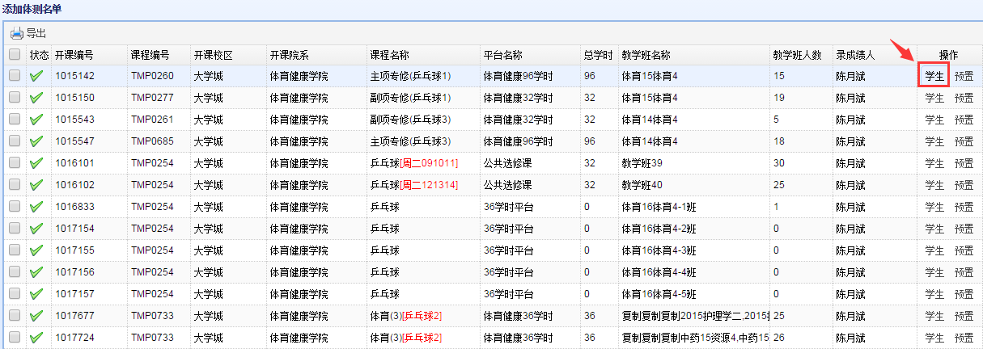Click 预置 link in row 1015142
Image resolution: width=983 pixels, height=349 pixels.
964,76
